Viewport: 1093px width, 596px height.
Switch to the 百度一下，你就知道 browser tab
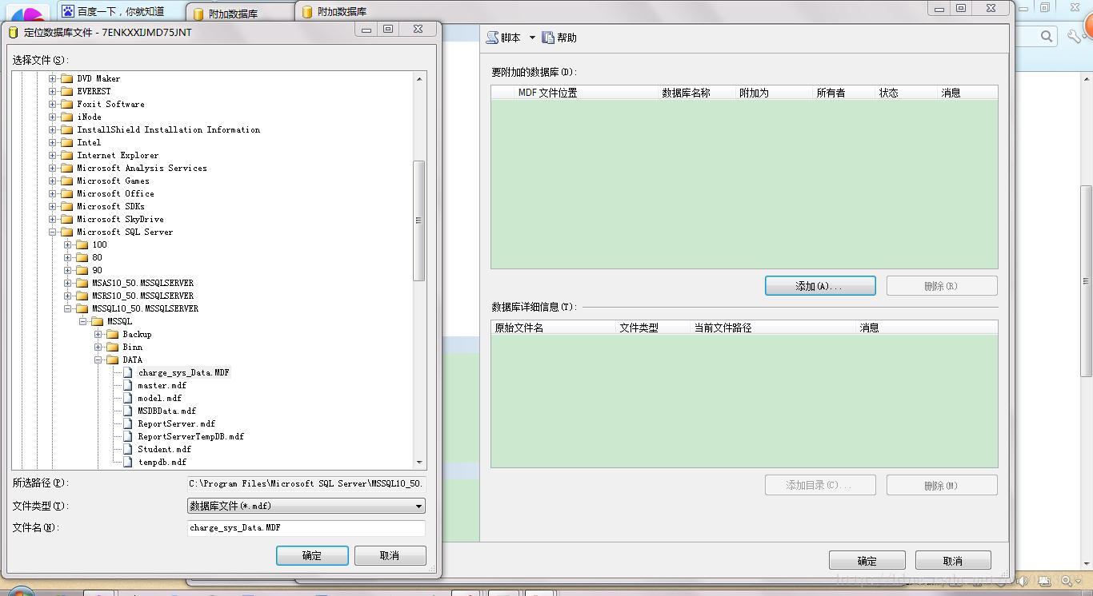point(120,11)
